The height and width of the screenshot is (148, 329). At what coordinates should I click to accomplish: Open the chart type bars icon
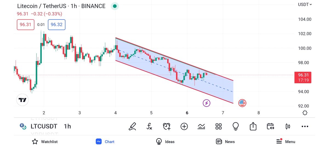(x=201, y=126)
